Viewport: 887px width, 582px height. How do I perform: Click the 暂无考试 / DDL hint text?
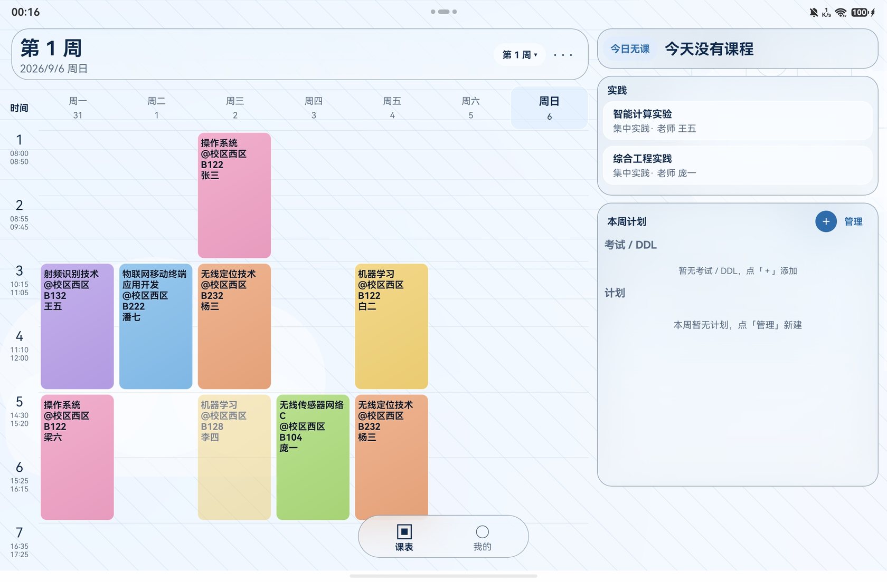point(738,271)
